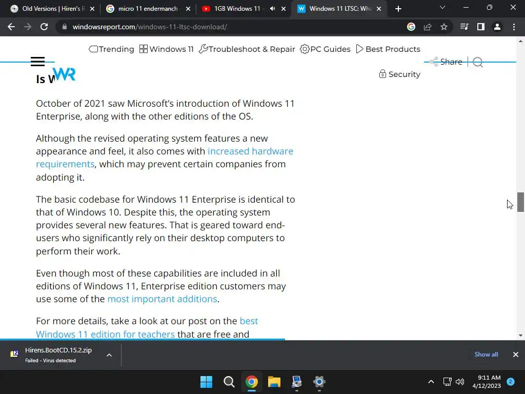Open the notification badge showing 2
The image size is (525, 394).
(511, 382)
